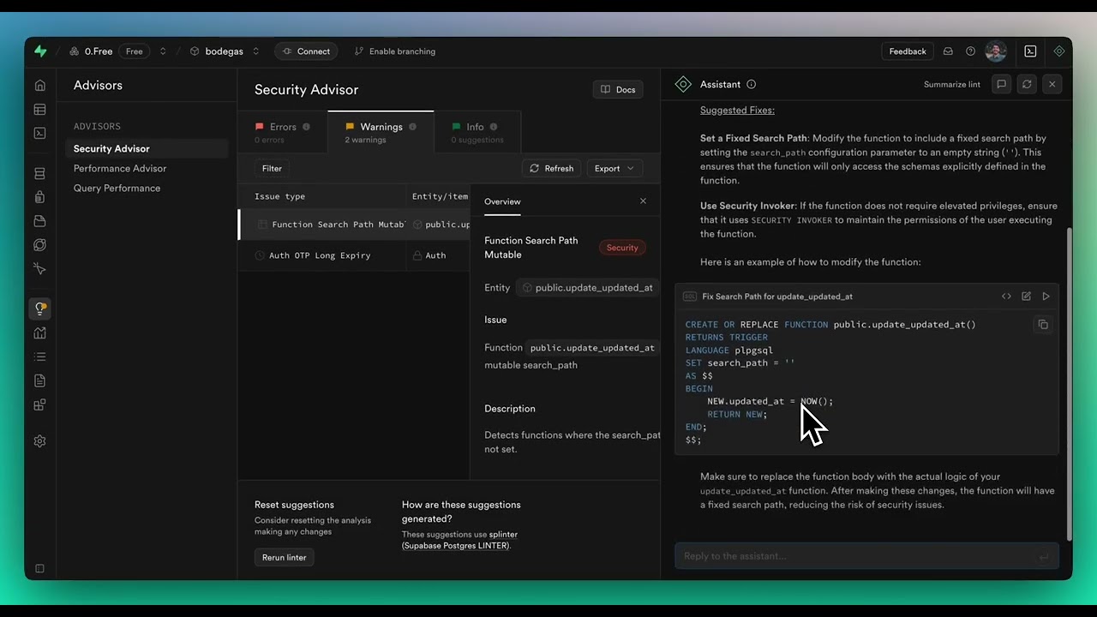Open the help question mark icon
The image size is (1097, 617).
(970, 51)
